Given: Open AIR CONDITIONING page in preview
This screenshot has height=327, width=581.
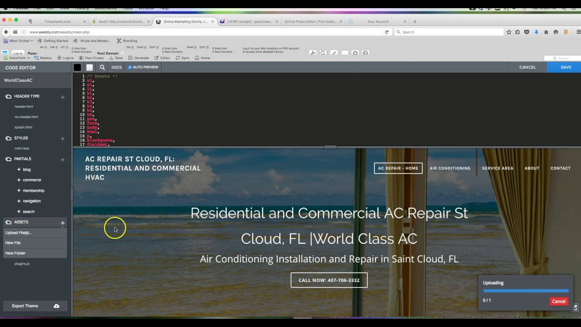Looking at the screenshot, I should 450,168.
